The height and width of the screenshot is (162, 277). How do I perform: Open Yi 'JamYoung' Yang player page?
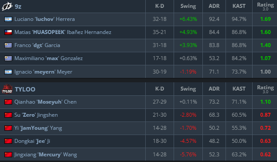(38, 128)
